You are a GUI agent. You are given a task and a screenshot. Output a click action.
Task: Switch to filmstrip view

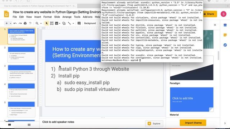(x=10, y=125)
